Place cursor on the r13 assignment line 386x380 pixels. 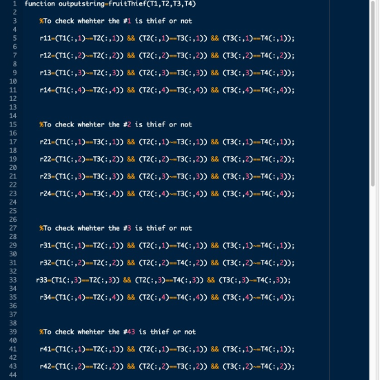(167, 73)
